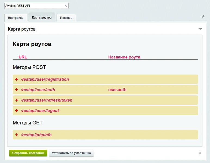Click the Методы GET heading

click(27, 123)
